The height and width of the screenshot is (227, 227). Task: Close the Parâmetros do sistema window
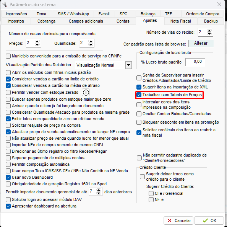(219, 4)
